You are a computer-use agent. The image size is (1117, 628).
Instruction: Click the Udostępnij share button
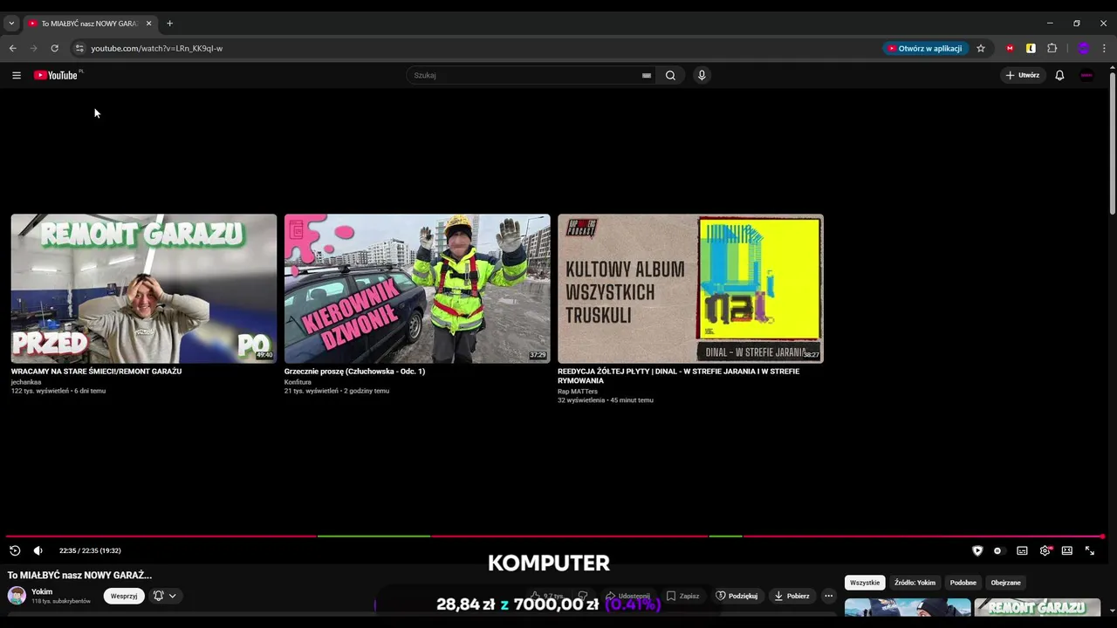[x=627, y=596]
